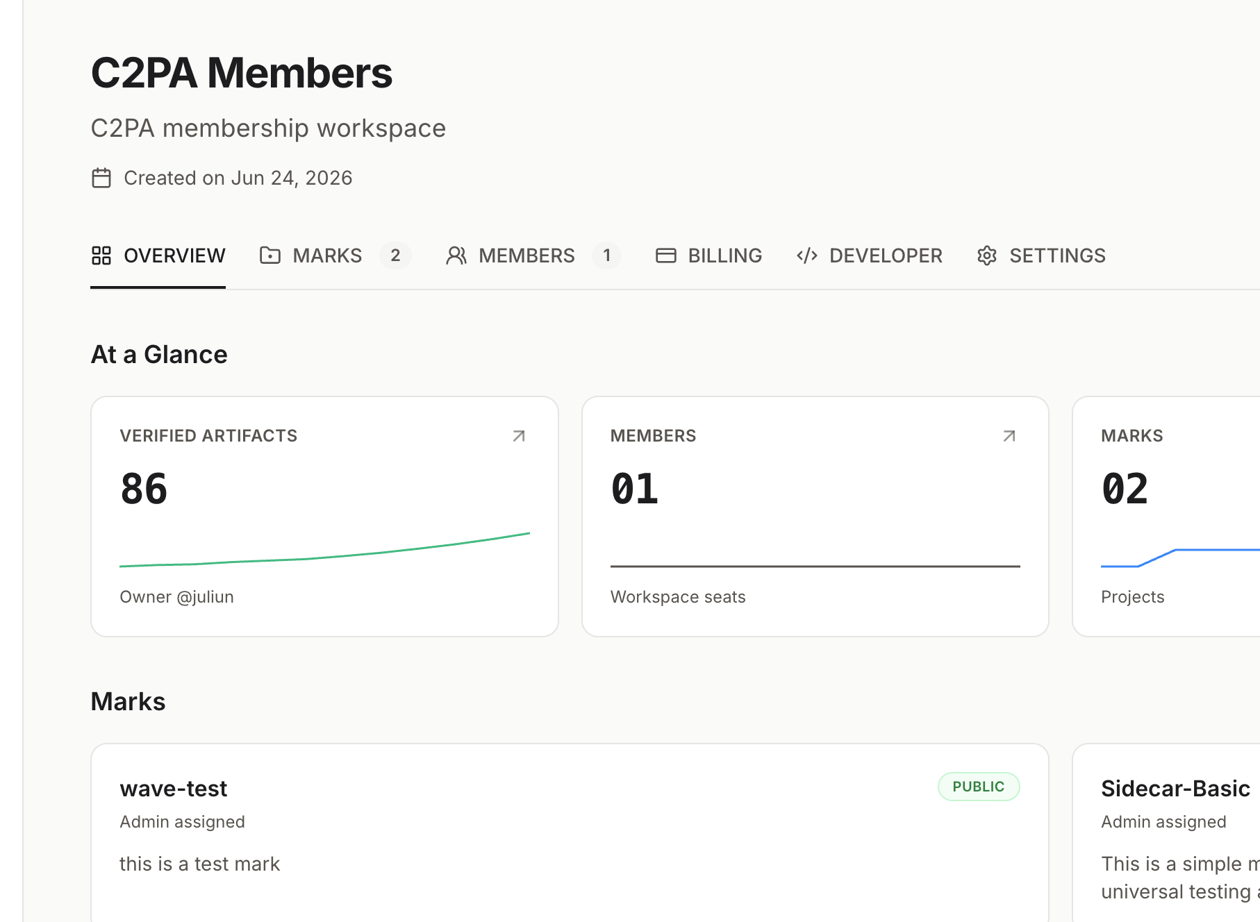This screenshot has width=1260, height=922.
Task: Click the "Projects" caption in Marks card
Action: point(1133,597)
